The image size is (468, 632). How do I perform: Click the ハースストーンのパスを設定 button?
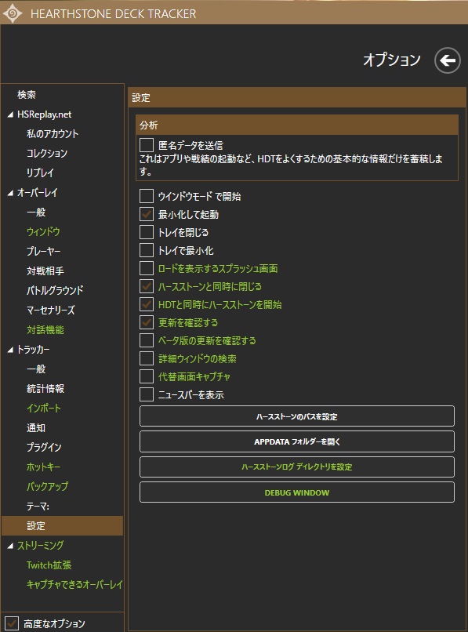pyautogui.click(x=296, y=416)
